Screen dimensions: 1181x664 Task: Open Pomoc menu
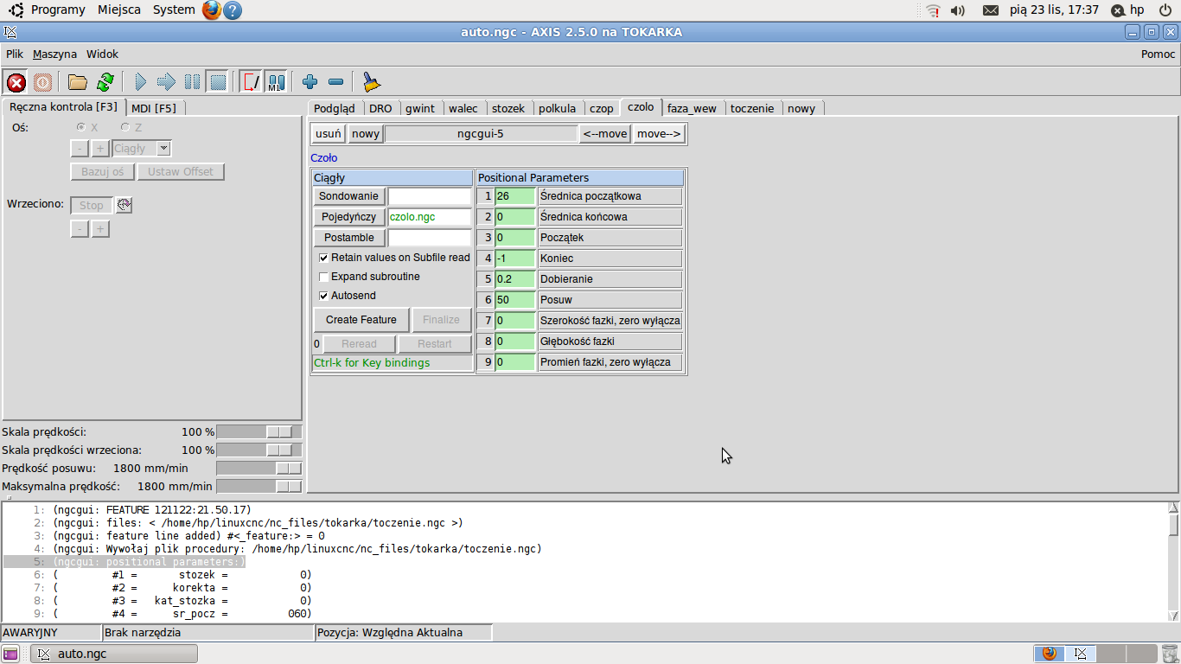coord(1159,54)
